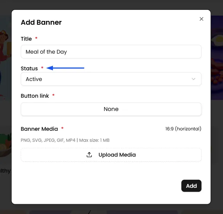Image resolution: width=223 pixels, height=214 pixels.
Task: Click the None button link selector
Action: pyautogui.click(x=111, y=109)
